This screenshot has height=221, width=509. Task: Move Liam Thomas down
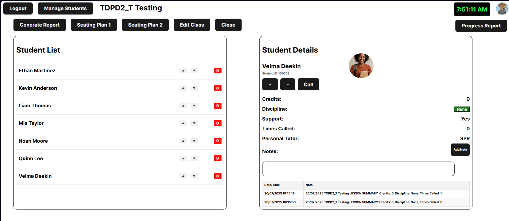click(x=194, y=106)
